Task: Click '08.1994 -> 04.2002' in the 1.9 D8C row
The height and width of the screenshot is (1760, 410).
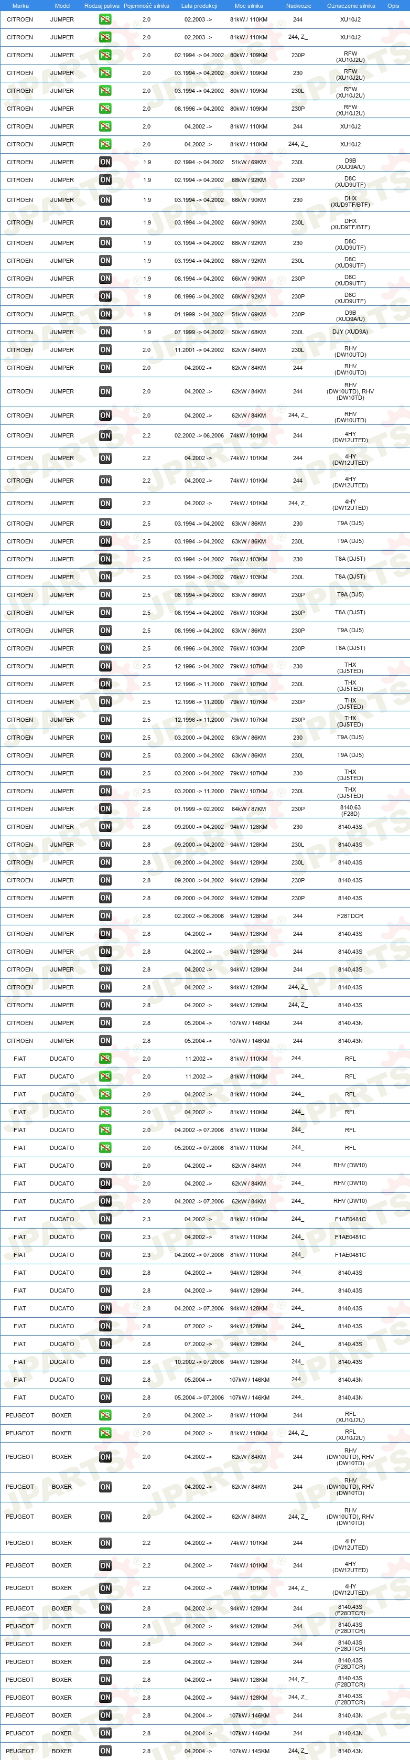Action: [199, 279]
